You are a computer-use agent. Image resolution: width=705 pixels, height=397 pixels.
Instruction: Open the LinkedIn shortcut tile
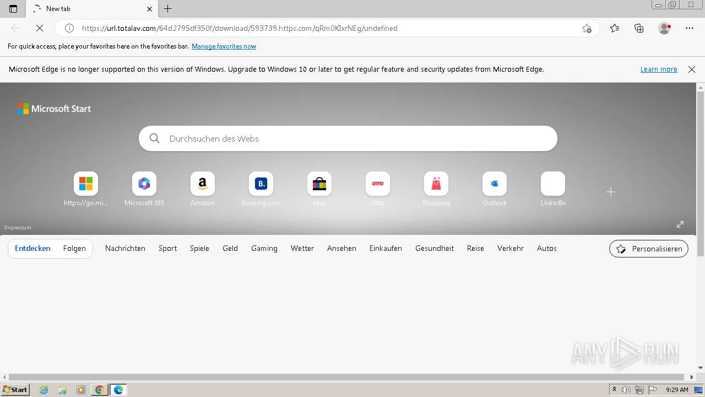553,189
